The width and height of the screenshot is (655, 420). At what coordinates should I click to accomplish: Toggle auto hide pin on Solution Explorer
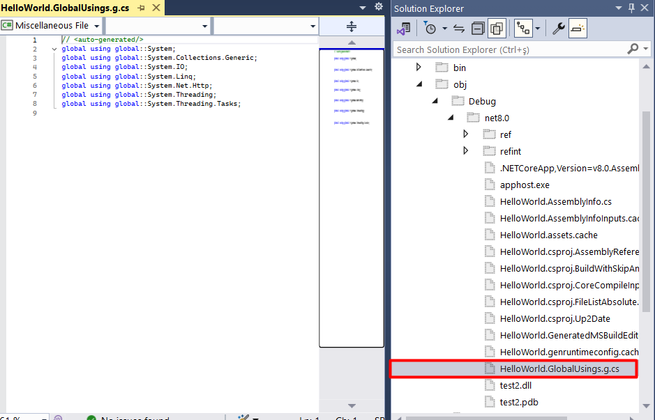631,8
